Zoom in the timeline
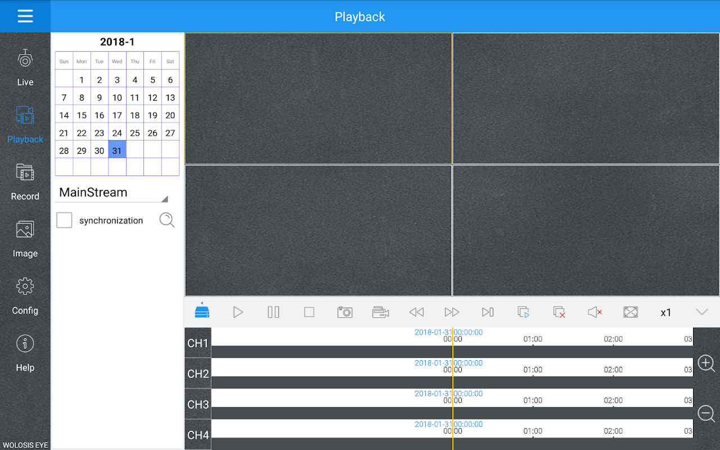 706,363
